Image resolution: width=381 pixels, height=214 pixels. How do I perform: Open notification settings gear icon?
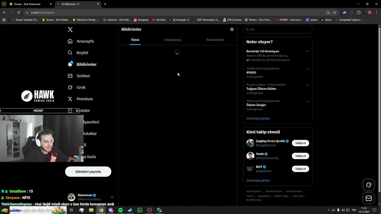pyautogui.click(x=232, y=29)
